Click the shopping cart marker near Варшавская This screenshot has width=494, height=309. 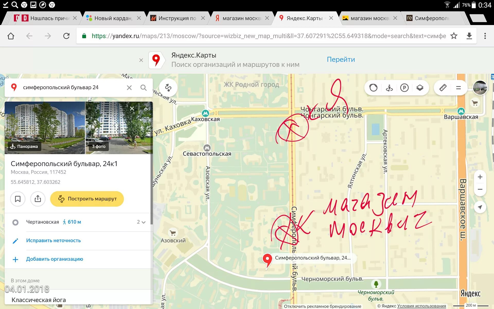(x=475, y=103)
